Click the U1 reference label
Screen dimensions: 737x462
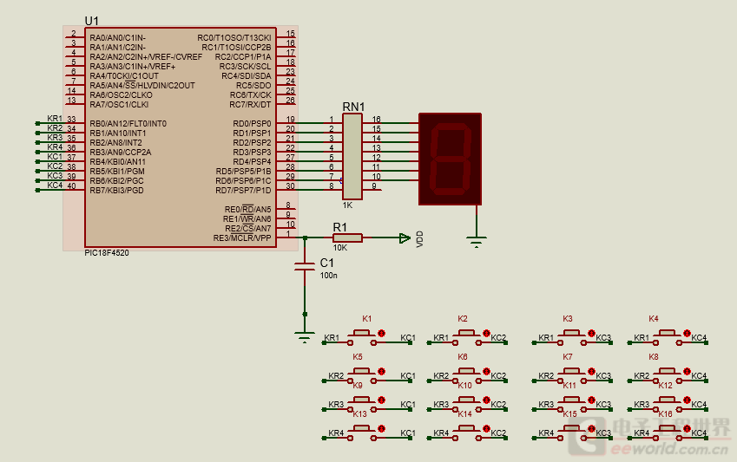coord(92,21)
